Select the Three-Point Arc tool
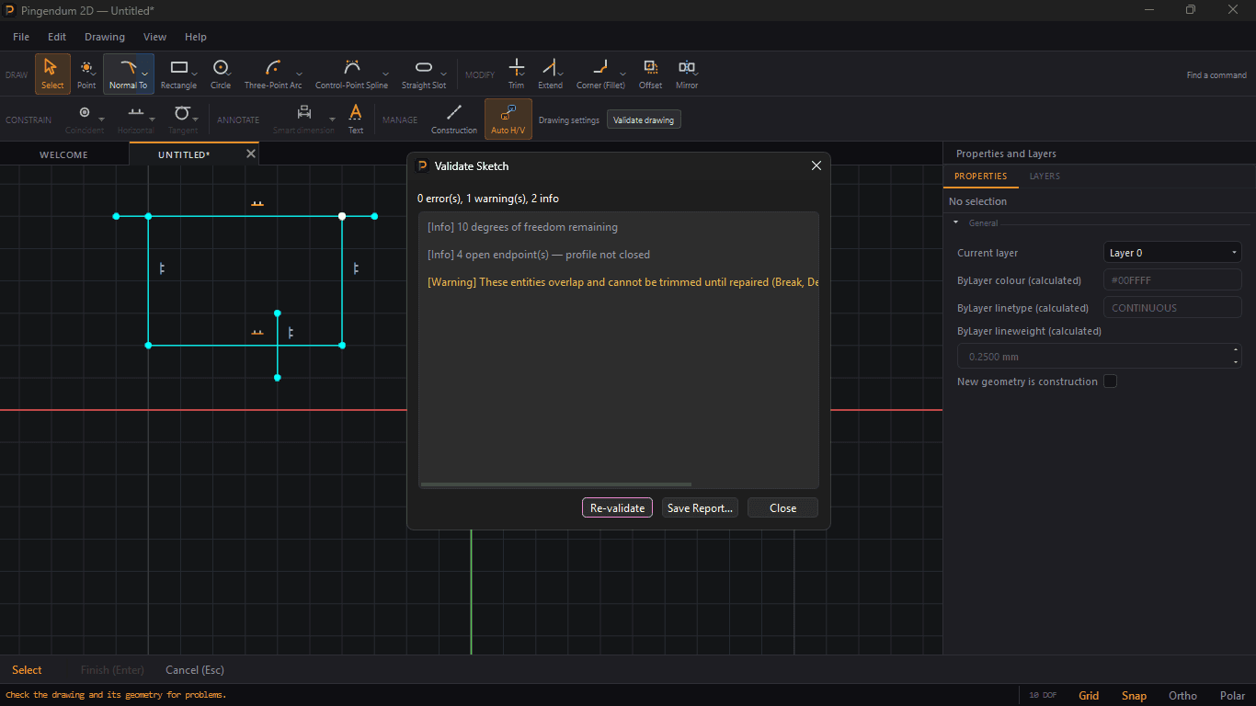This screenshot has height=706, width=1256. [273, 74]
